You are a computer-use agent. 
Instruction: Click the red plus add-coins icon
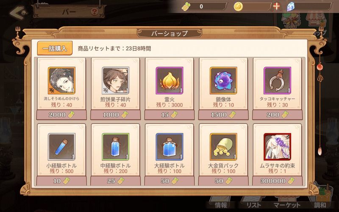click(276, 6)
